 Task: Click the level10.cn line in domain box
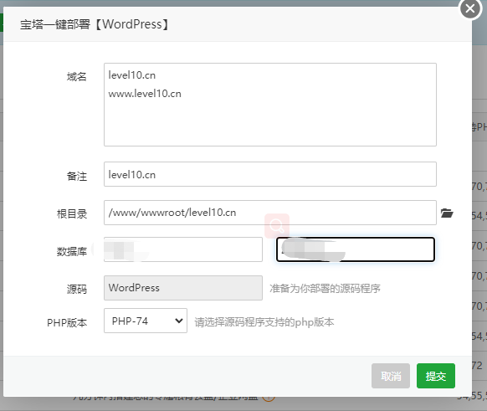131,75
